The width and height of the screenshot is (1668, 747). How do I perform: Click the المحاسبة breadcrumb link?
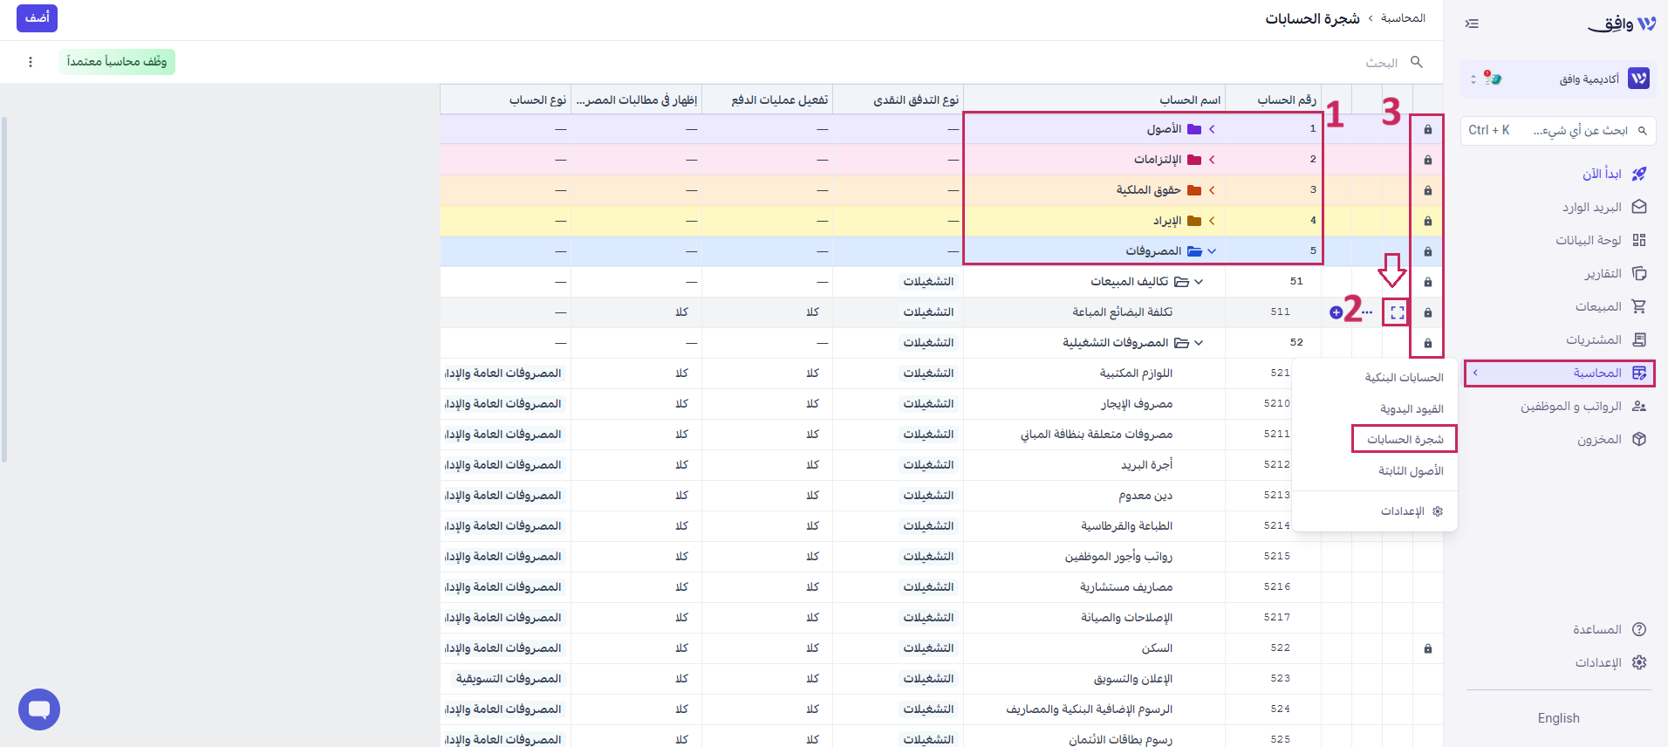coord(1403,18)
